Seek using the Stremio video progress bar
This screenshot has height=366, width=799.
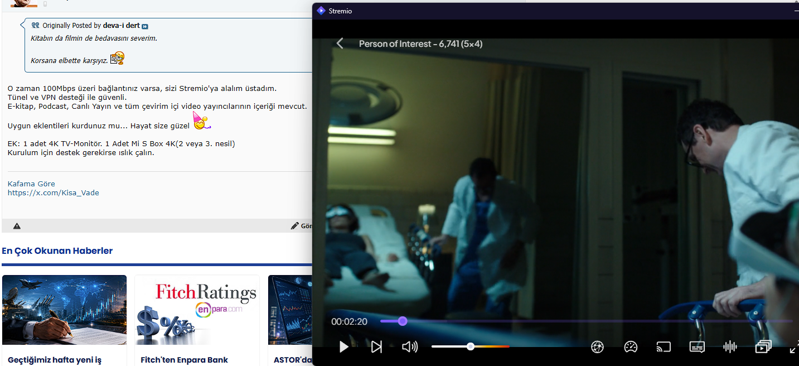pyautogui.click(x=586, y=321)
